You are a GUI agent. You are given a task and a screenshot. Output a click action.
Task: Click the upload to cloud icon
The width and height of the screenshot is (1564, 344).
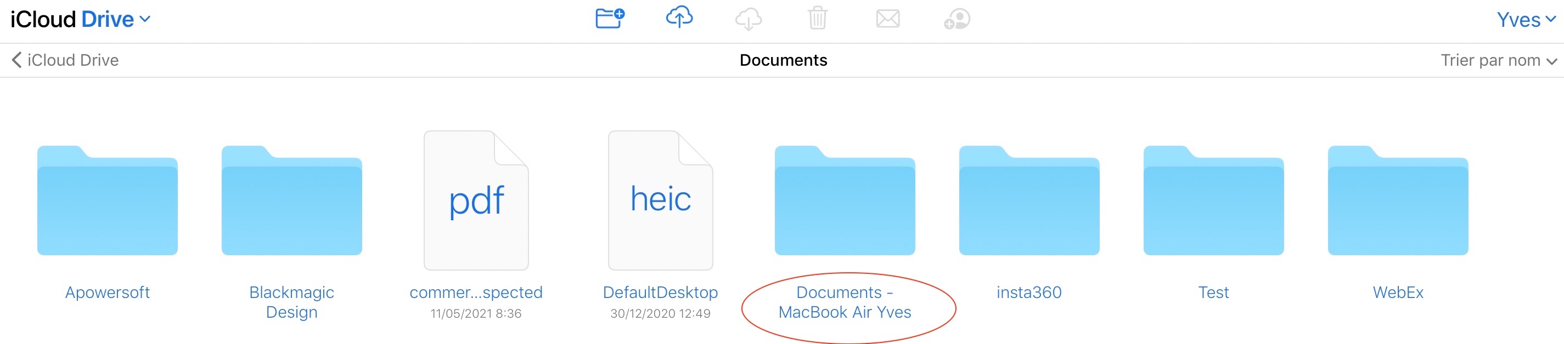pyautogui.click(x=679, y=18)
